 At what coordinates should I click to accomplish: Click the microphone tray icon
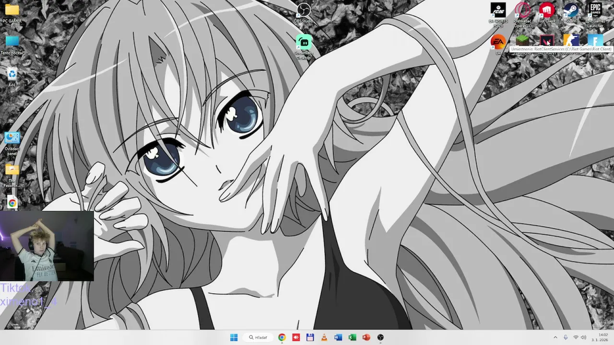566,337
